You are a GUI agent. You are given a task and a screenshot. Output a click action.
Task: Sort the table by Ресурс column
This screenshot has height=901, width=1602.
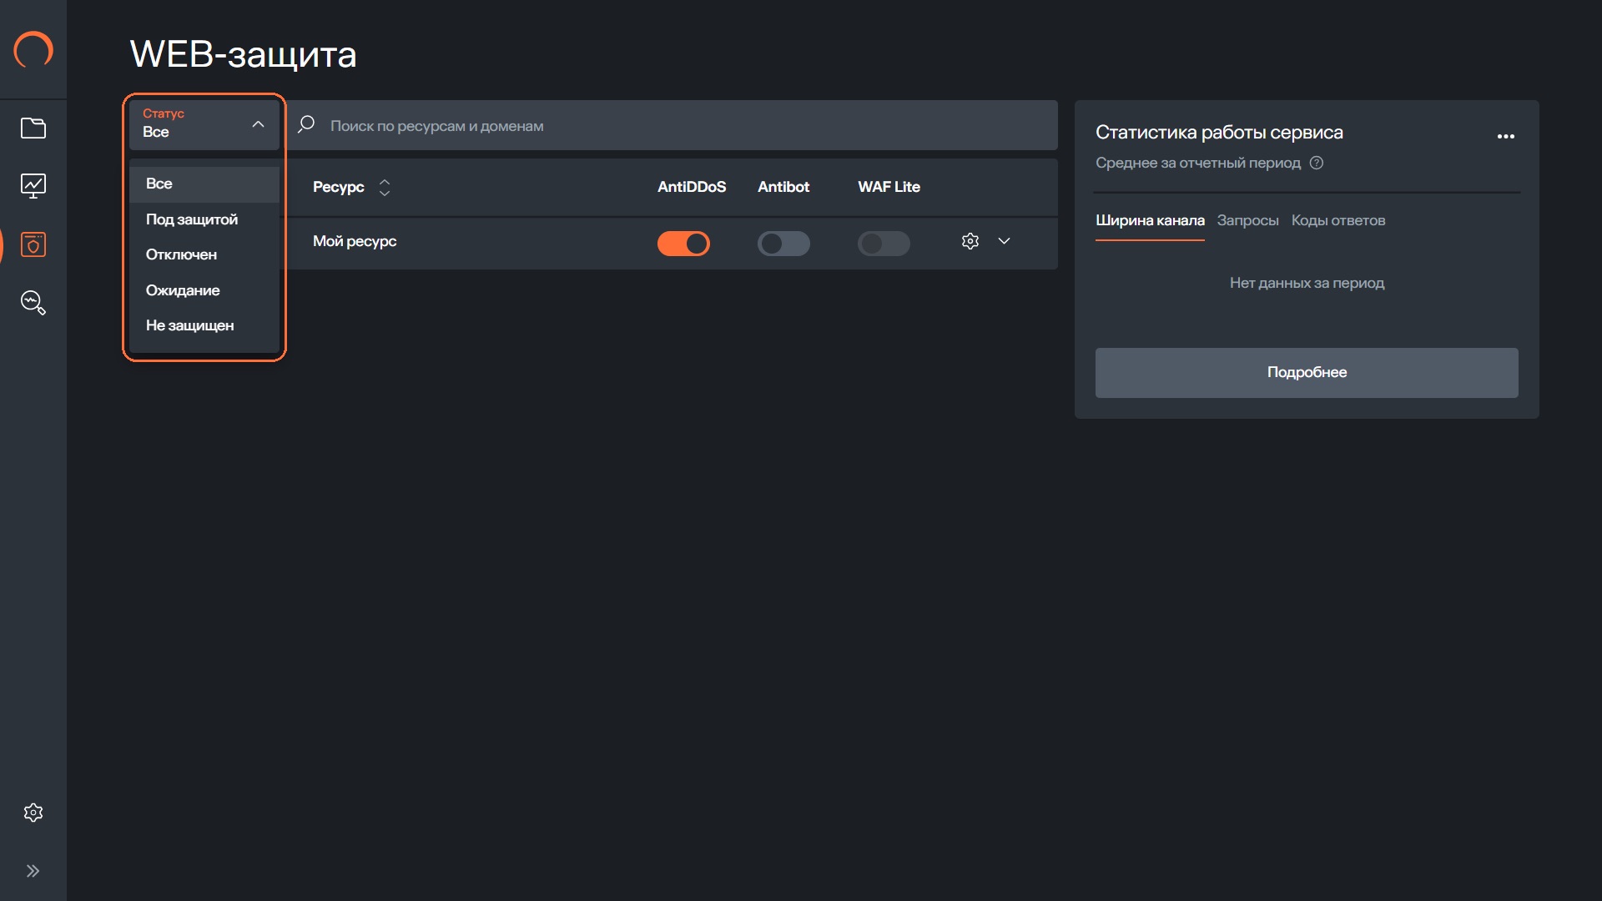(x=384, y=188)
